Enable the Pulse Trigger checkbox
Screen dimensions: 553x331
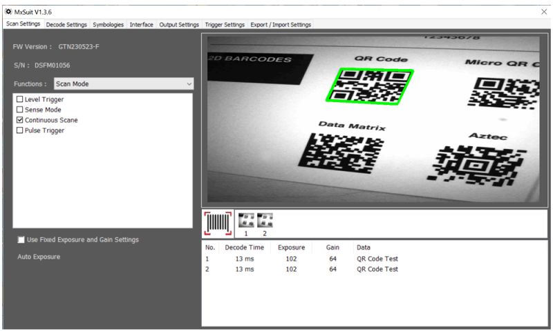pyautogui.click(x=20, y=130)
